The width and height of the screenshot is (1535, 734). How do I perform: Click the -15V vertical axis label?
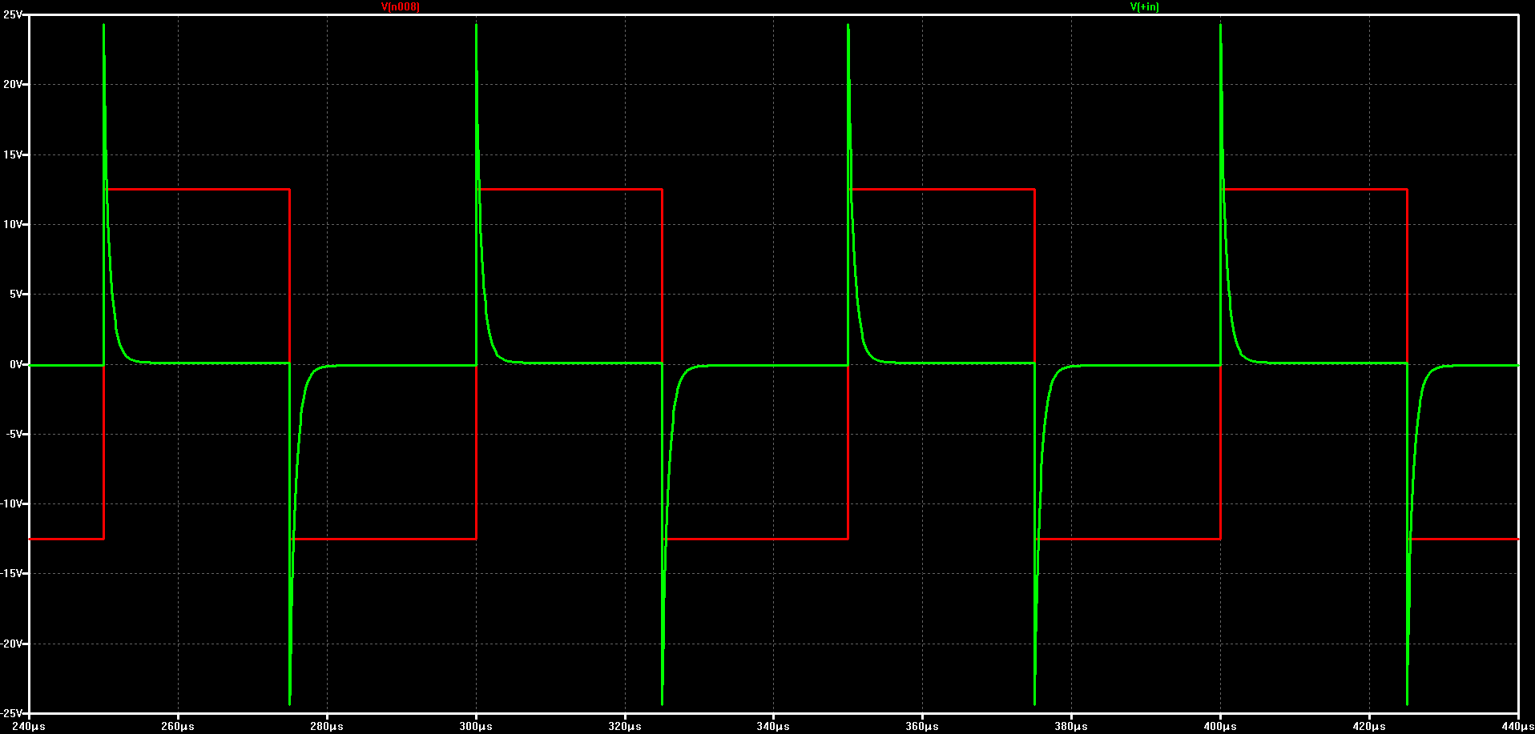pyautogui.click(x=10, y=573)
